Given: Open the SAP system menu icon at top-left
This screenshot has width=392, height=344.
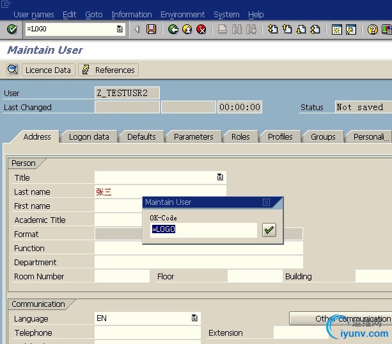Looking at the screenshot, I should (6, 4).
